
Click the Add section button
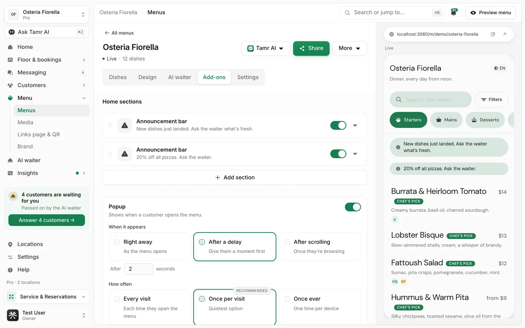235,177
